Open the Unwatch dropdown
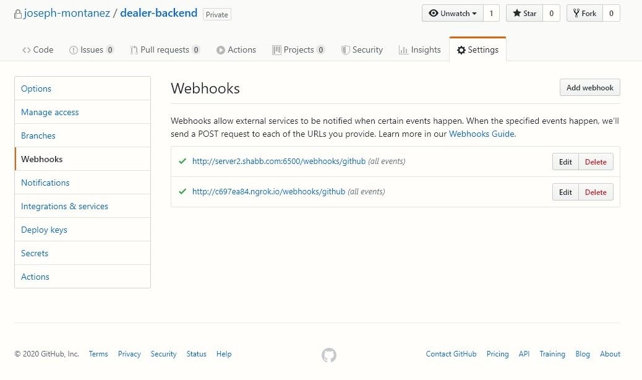 [452, 14]
